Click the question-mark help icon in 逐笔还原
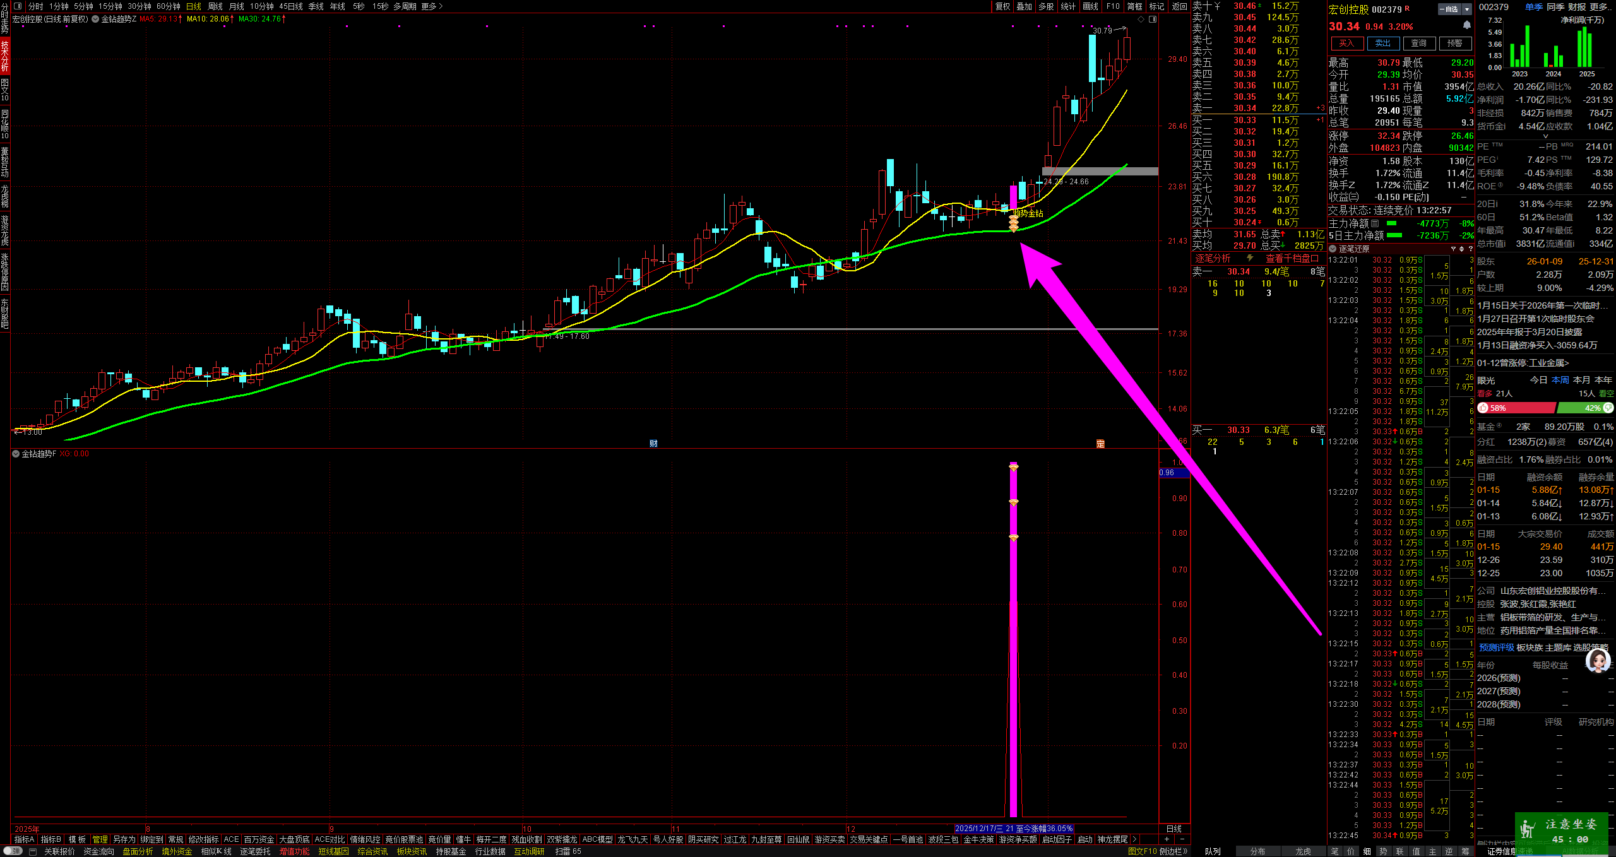This screenshot has height=857, width=1616. (1470, 249)
